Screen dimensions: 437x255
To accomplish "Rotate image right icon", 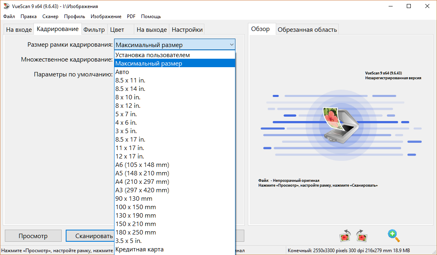I will 362,236.
